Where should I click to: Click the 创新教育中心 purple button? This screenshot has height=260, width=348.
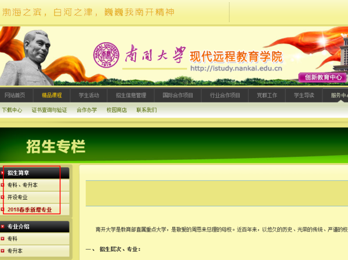point(322,78)
